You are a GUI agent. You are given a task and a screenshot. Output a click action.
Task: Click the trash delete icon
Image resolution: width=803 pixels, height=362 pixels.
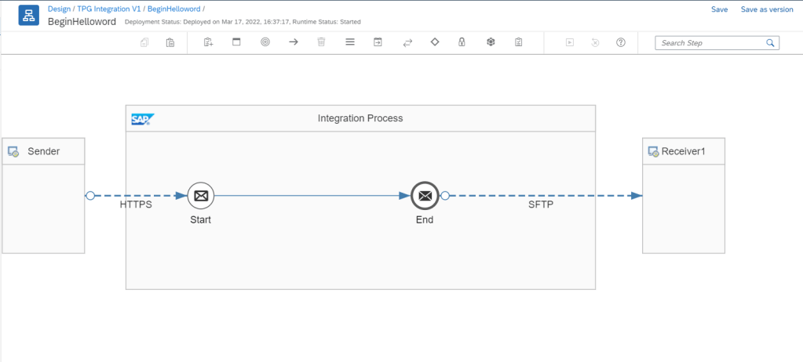click(x=321, y=42)
